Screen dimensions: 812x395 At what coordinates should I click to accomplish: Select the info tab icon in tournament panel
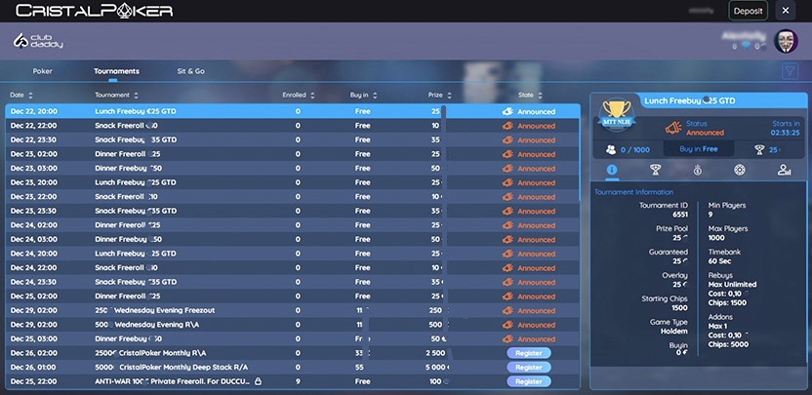pos(612,170)
